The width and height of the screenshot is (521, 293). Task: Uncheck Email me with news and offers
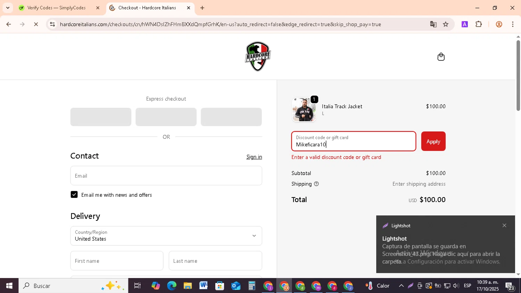tap(74, 195)
